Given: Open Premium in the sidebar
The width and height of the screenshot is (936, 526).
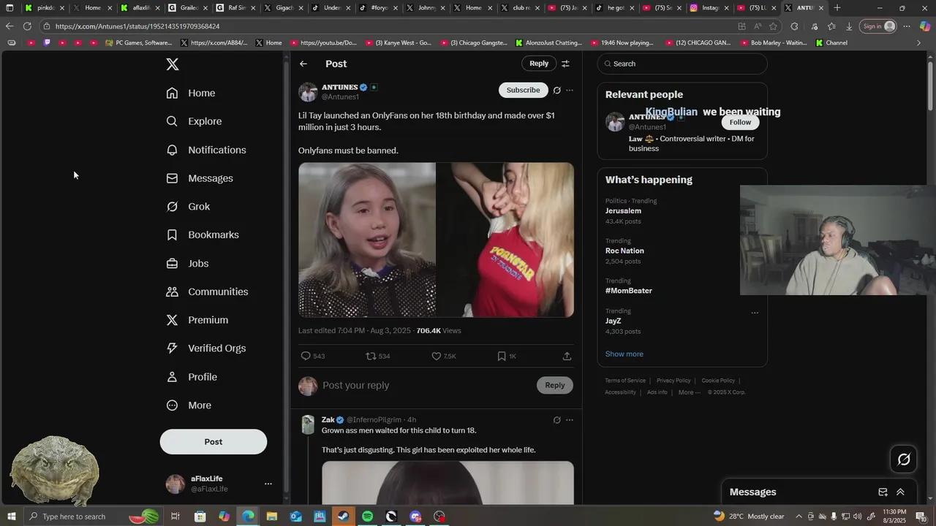Looking at the screenshot, I should point(197,320).
